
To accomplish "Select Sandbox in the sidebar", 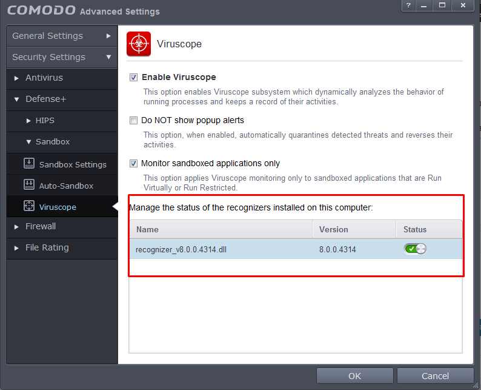I will click(62, 142).
